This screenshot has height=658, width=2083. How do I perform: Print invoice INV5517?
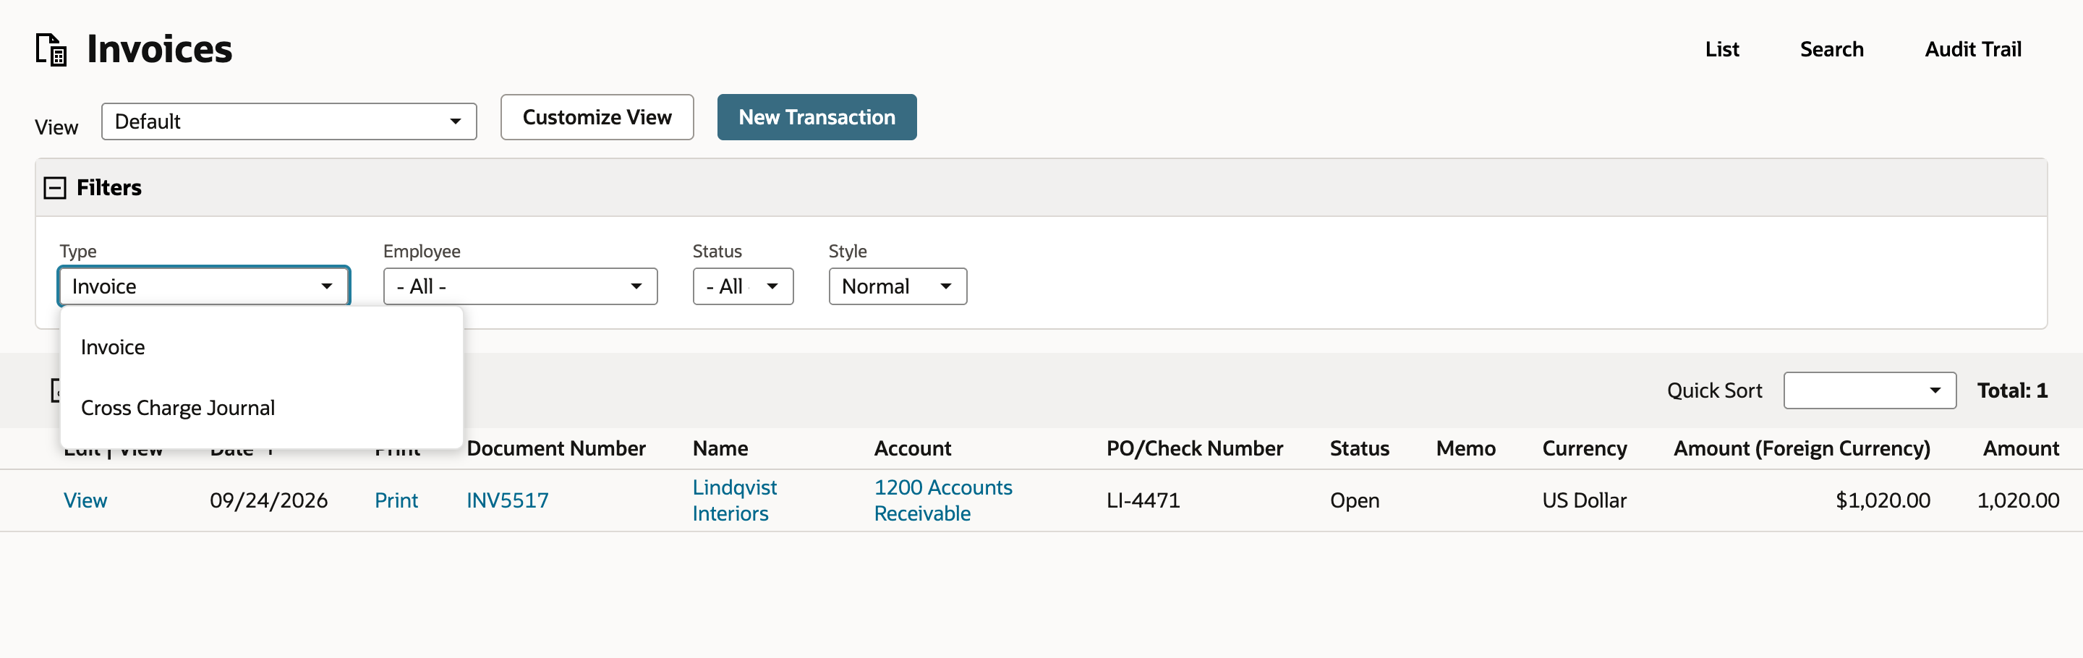pos(396,500)
